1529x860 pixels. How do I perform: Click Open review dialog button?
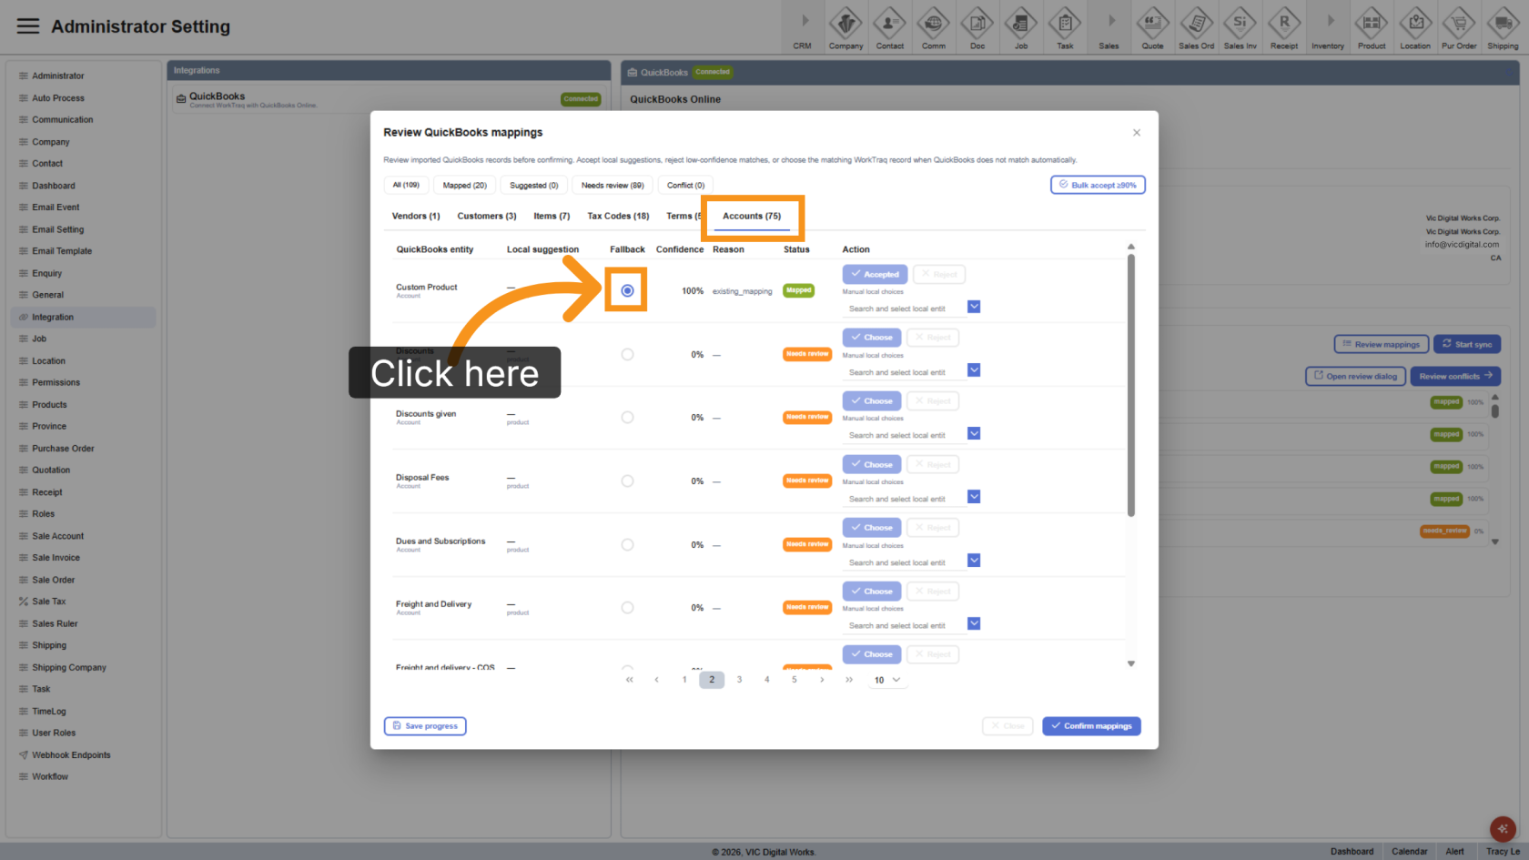click(1355, 376)
